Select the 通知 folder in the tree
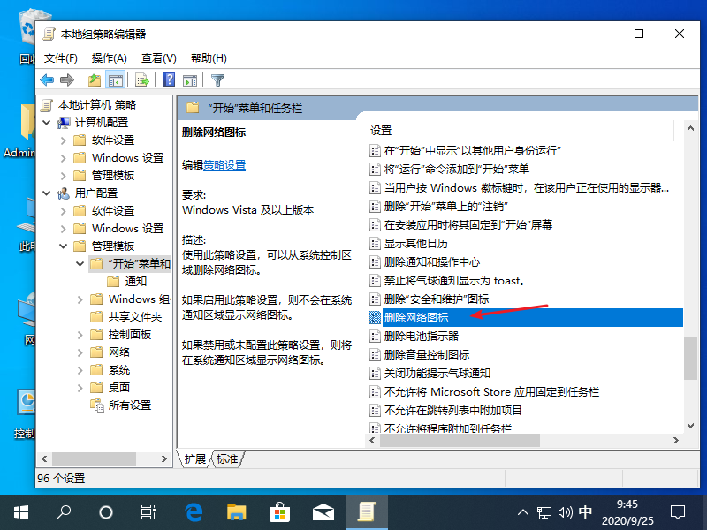 (135, 281)
